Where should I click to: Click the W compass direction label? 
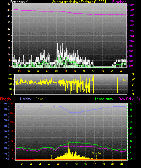133,79
